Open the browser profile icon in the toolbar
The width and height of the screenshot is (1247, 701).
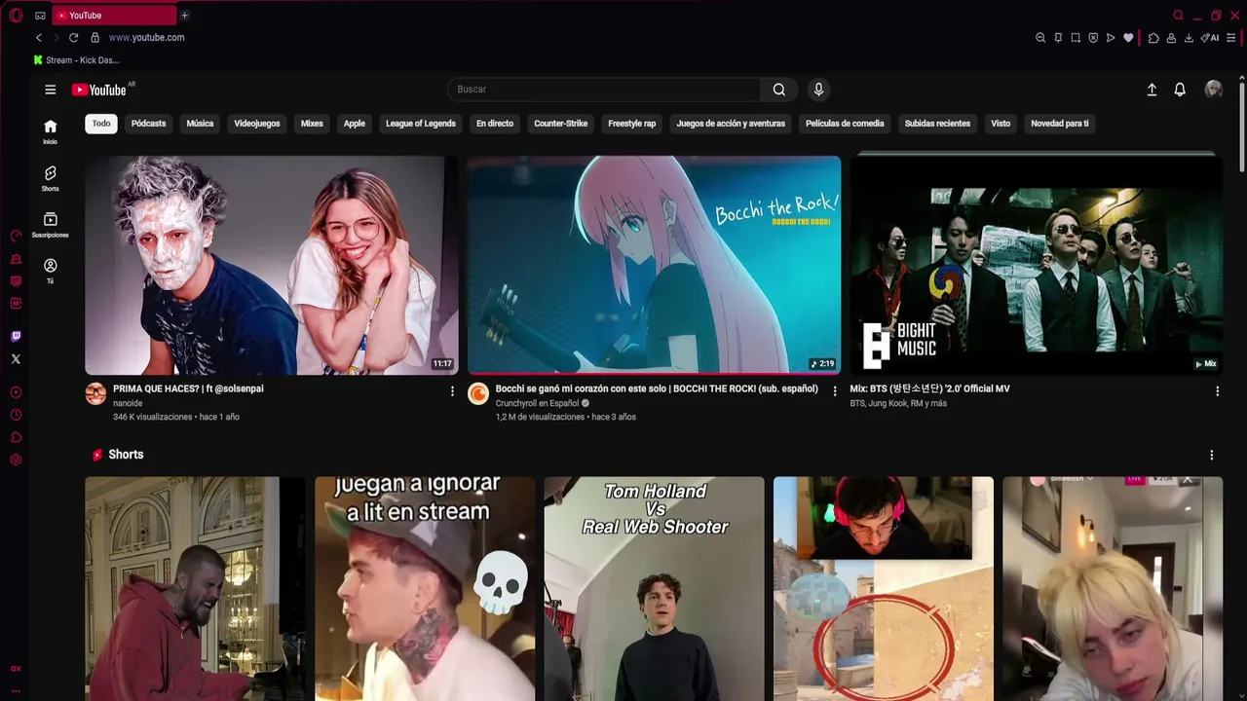(1171, 38)
